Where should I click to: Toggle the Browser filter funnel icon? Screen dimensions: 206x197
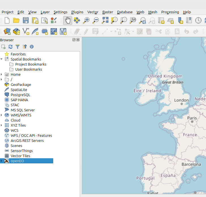18,47
